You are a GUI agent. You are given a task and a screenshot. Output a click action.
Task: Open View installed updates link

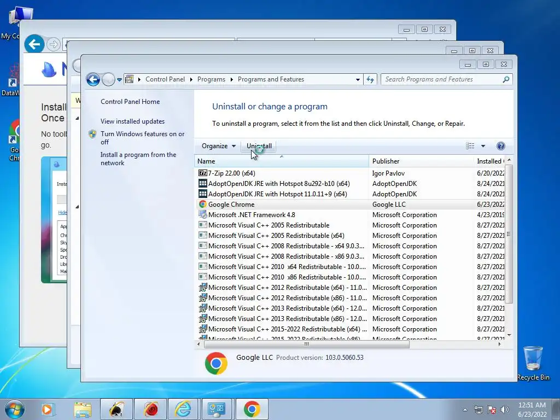(132, 121)
